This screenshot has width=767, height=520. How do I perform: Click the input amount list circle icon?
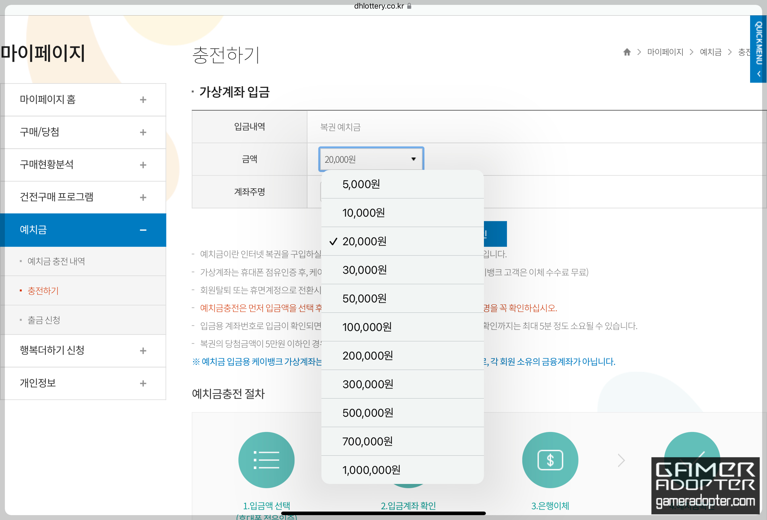pos(266,460)
